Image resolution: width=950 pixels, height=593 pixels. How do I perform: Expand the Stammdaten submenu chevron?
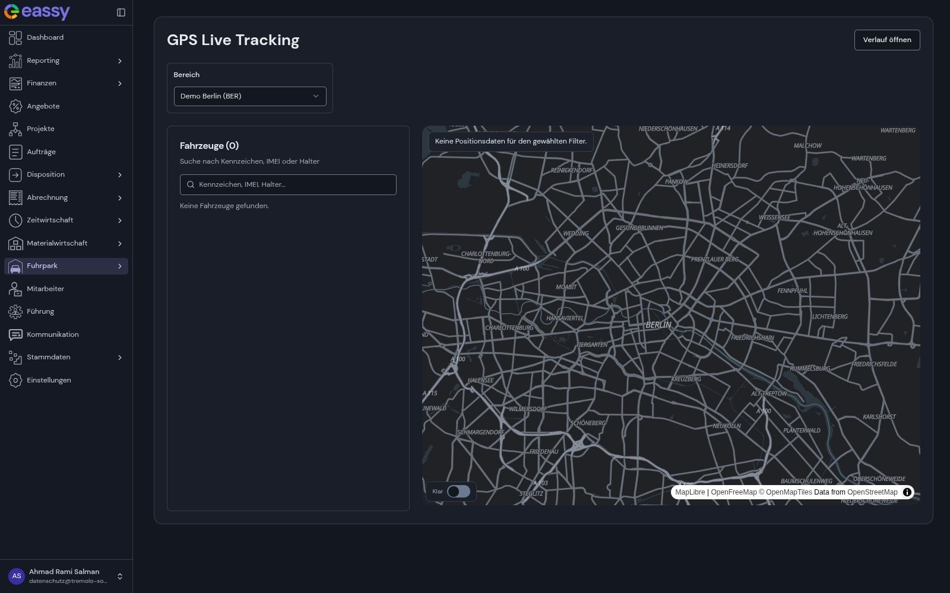click(x=120, y=358)
